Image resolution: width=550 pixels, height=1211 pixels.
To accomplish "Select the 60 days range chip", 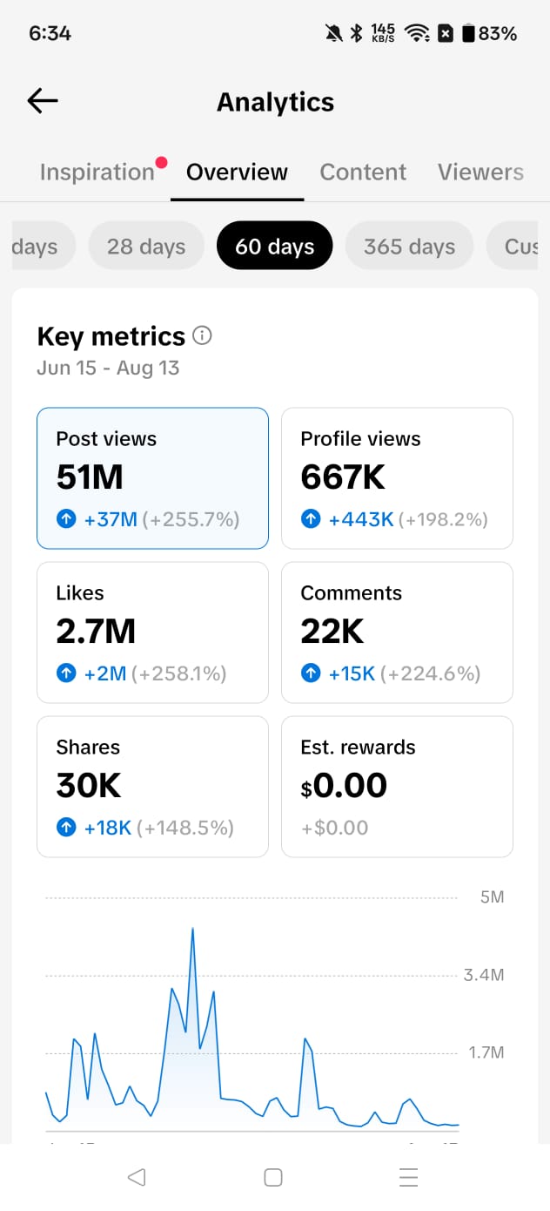I will (x=275, y=247).
